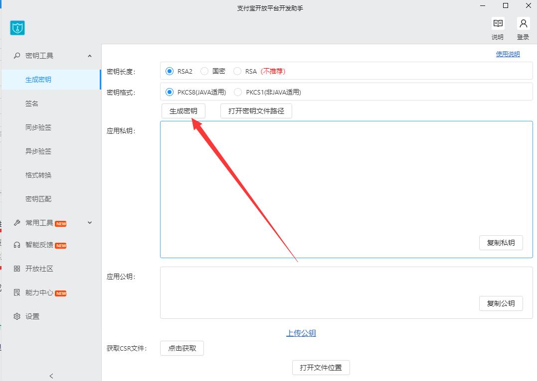Choose PKCS1(非JAVA适用) key format
This screenshot has height=381, width=537.
(238, 92)
